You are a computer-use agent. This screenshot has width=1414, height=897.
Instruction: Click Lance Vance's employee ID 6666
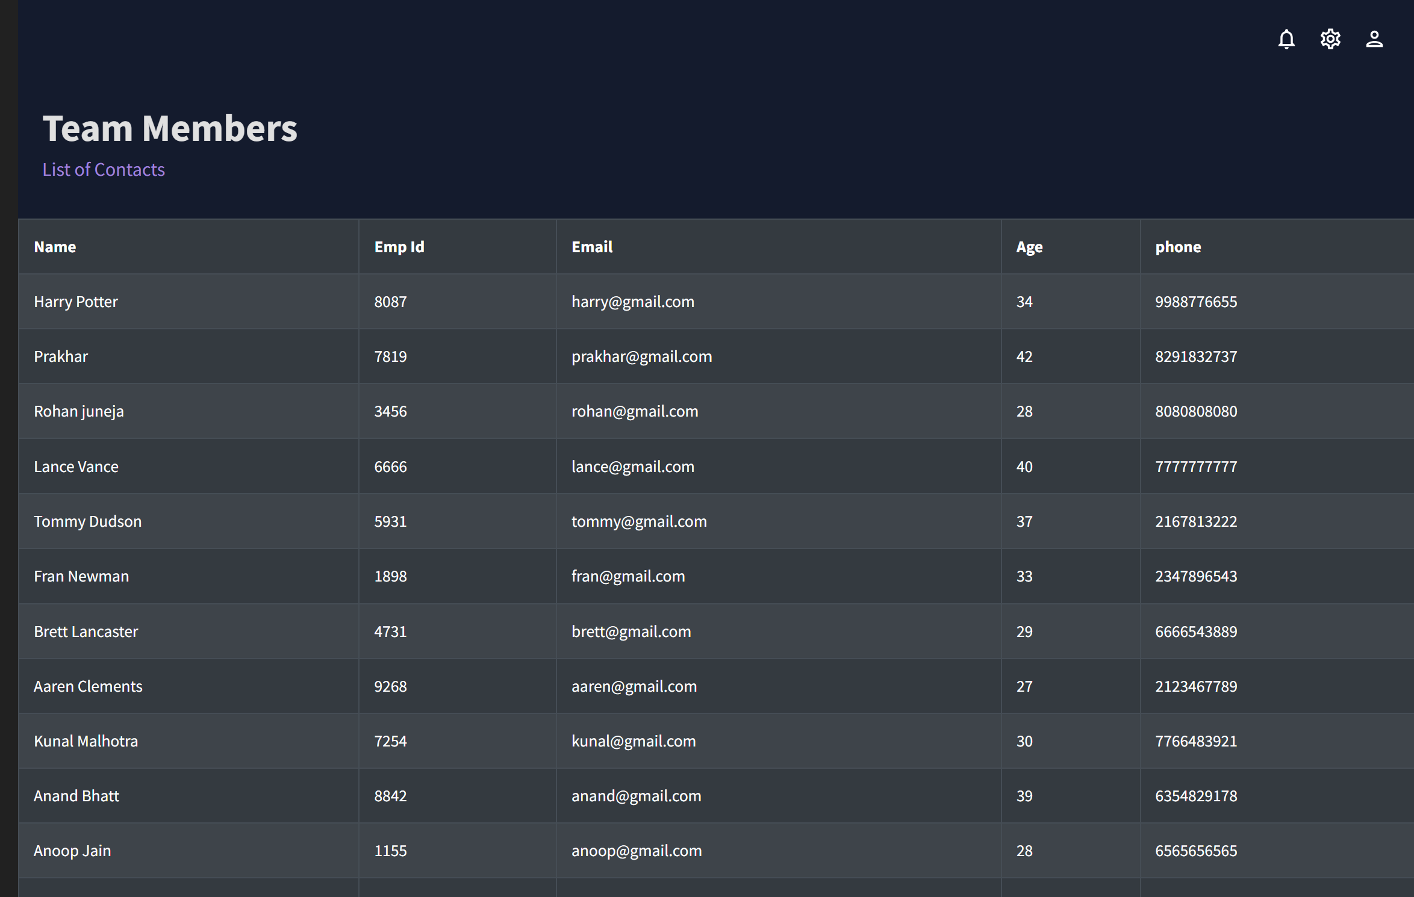390,467
